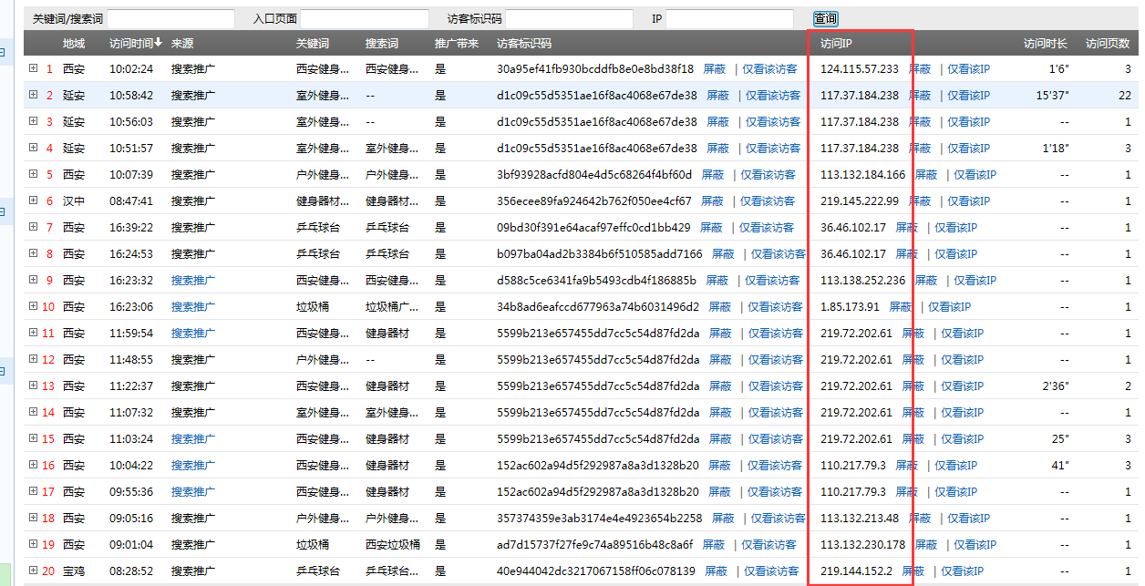
Task: Click the 访客标识码 filter input
Action: tap(569, 18)
